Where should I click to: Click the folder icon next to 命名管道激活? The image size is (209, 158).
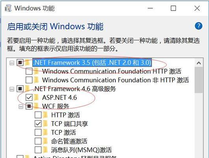coord(45,141)
